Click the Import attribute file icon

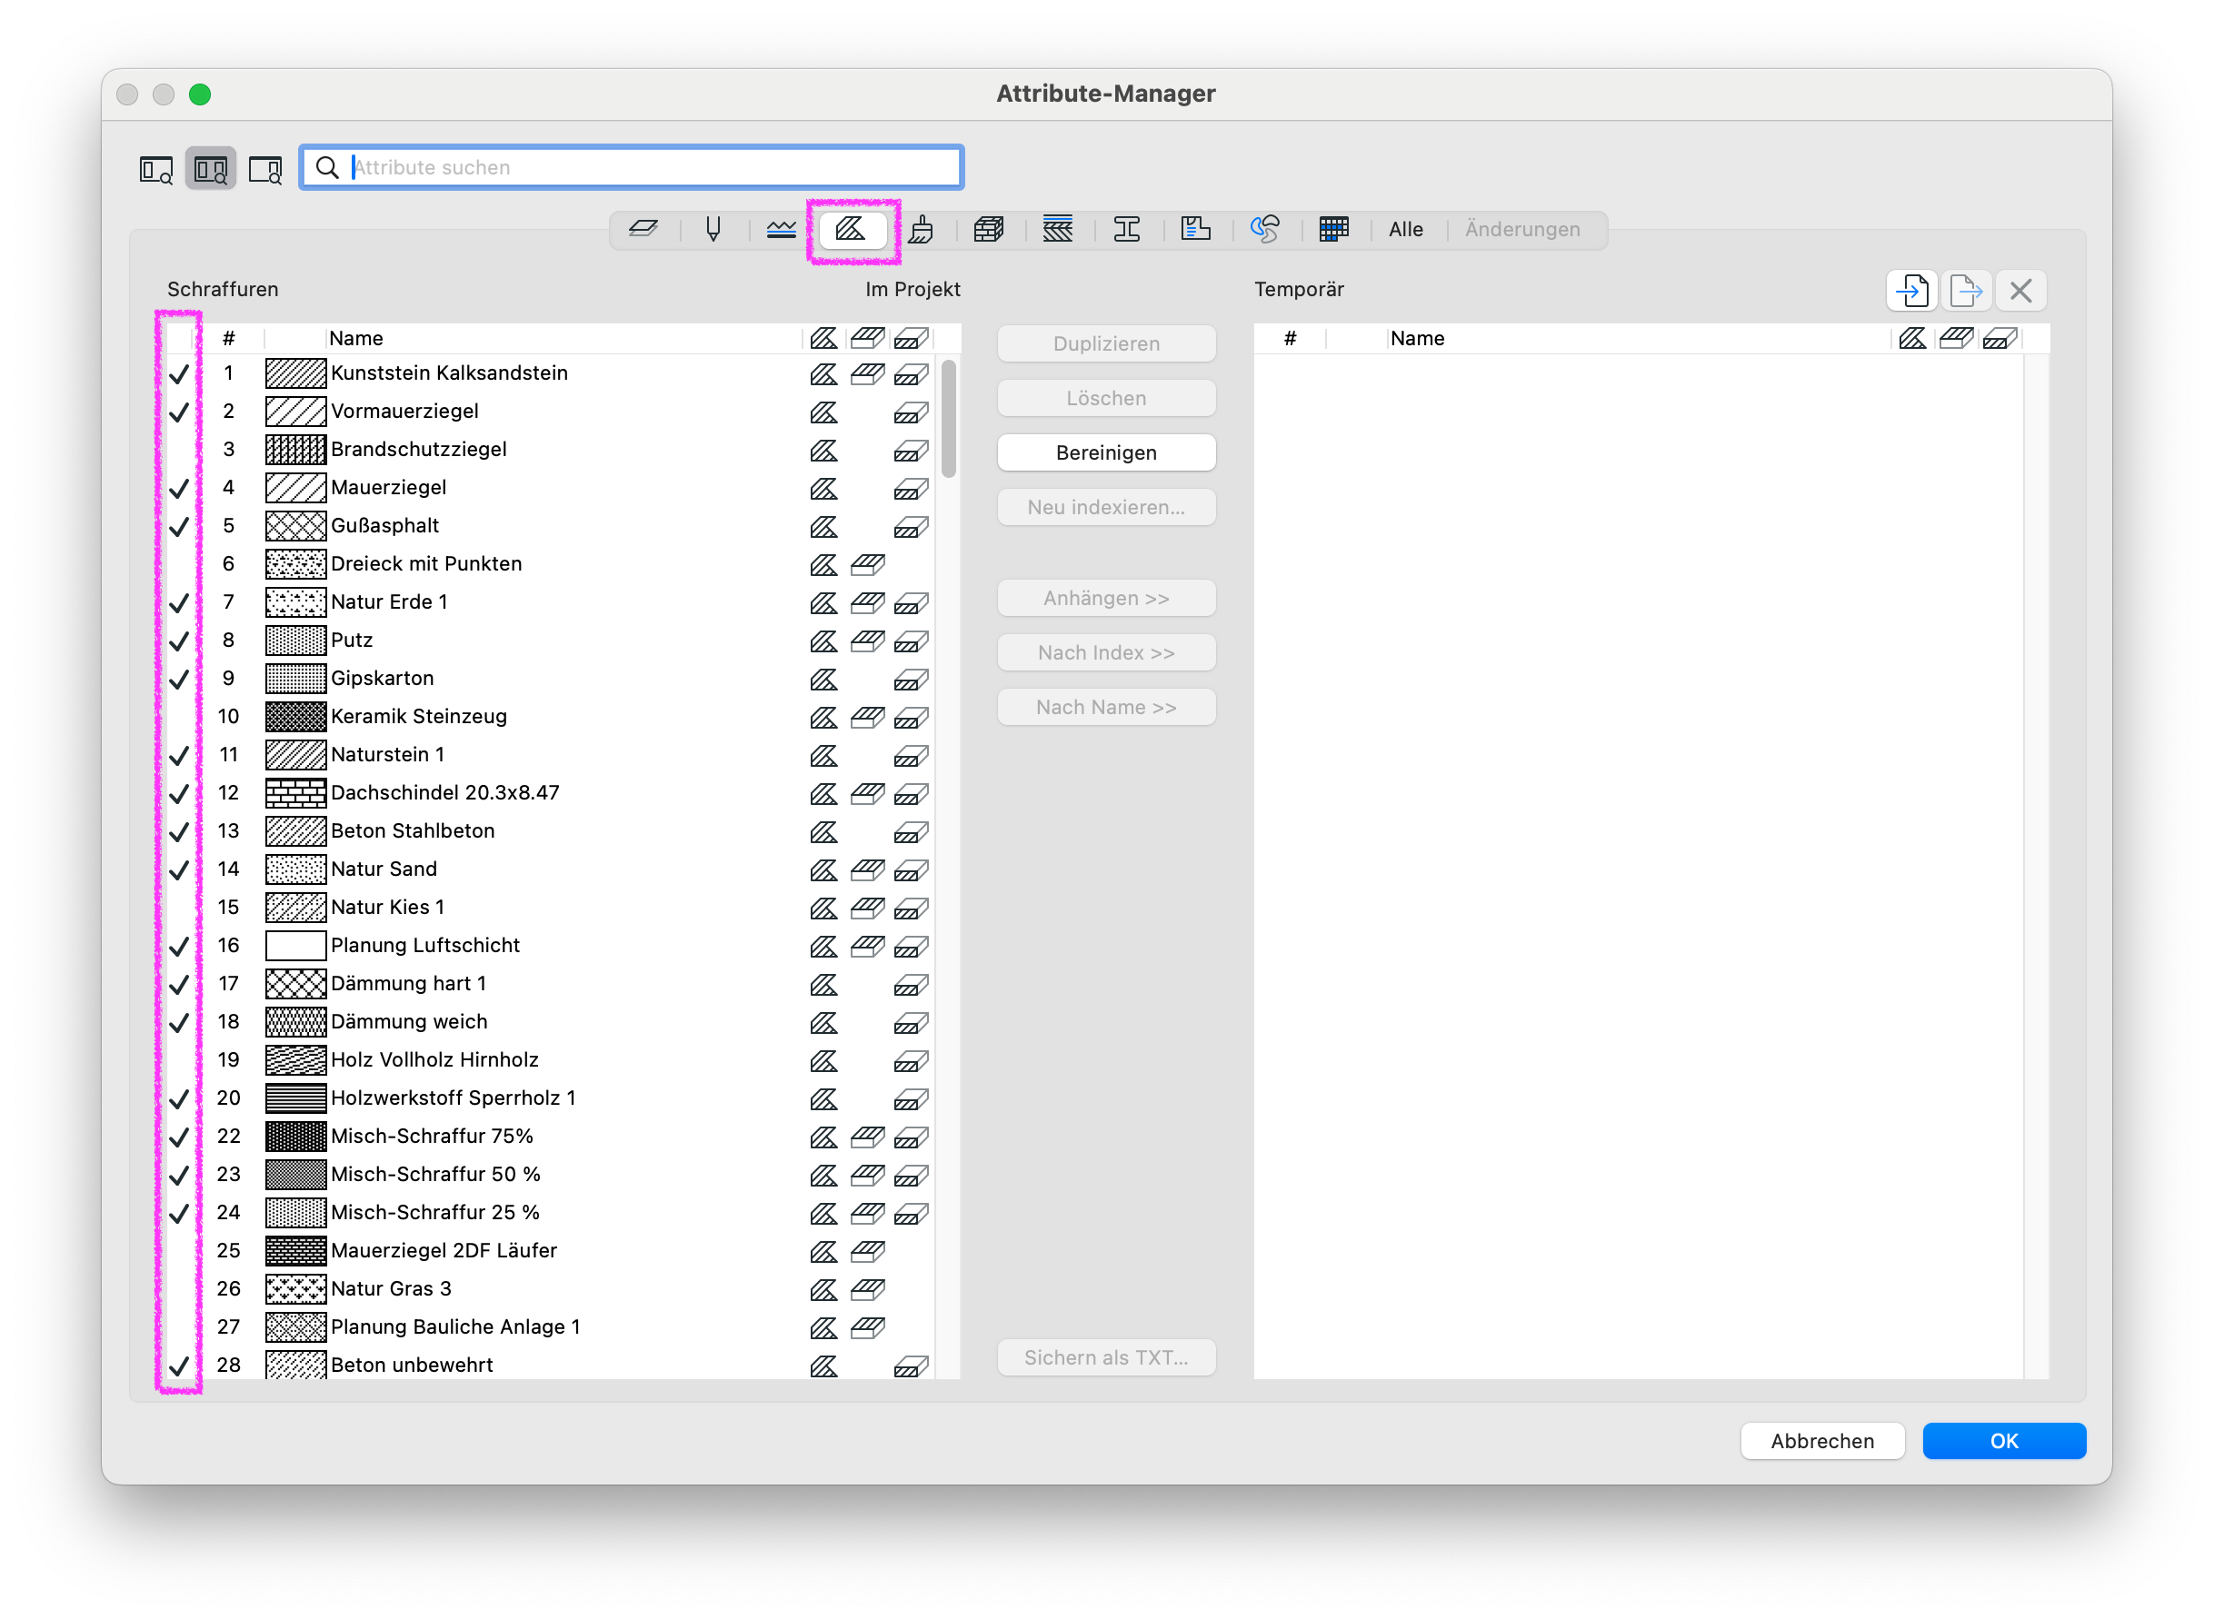[x=1913, y=291]
